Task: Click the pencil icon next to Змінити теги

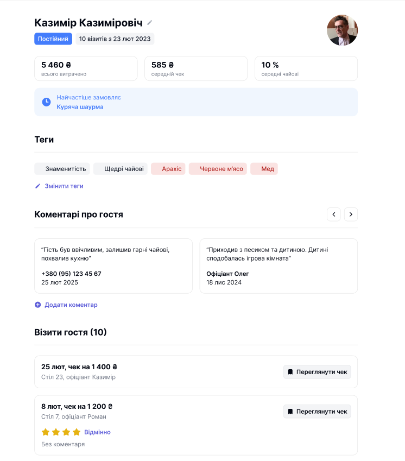Action: click(37, 186)
